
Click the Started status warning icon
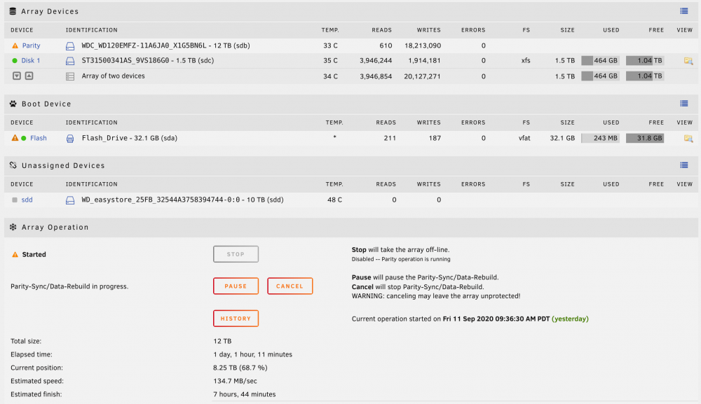pyautogui.click(x=15, y=254)
